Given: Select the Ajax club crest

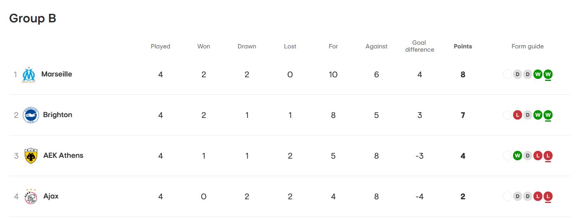Looking at the screenshot, I should [x=30, y=196].
